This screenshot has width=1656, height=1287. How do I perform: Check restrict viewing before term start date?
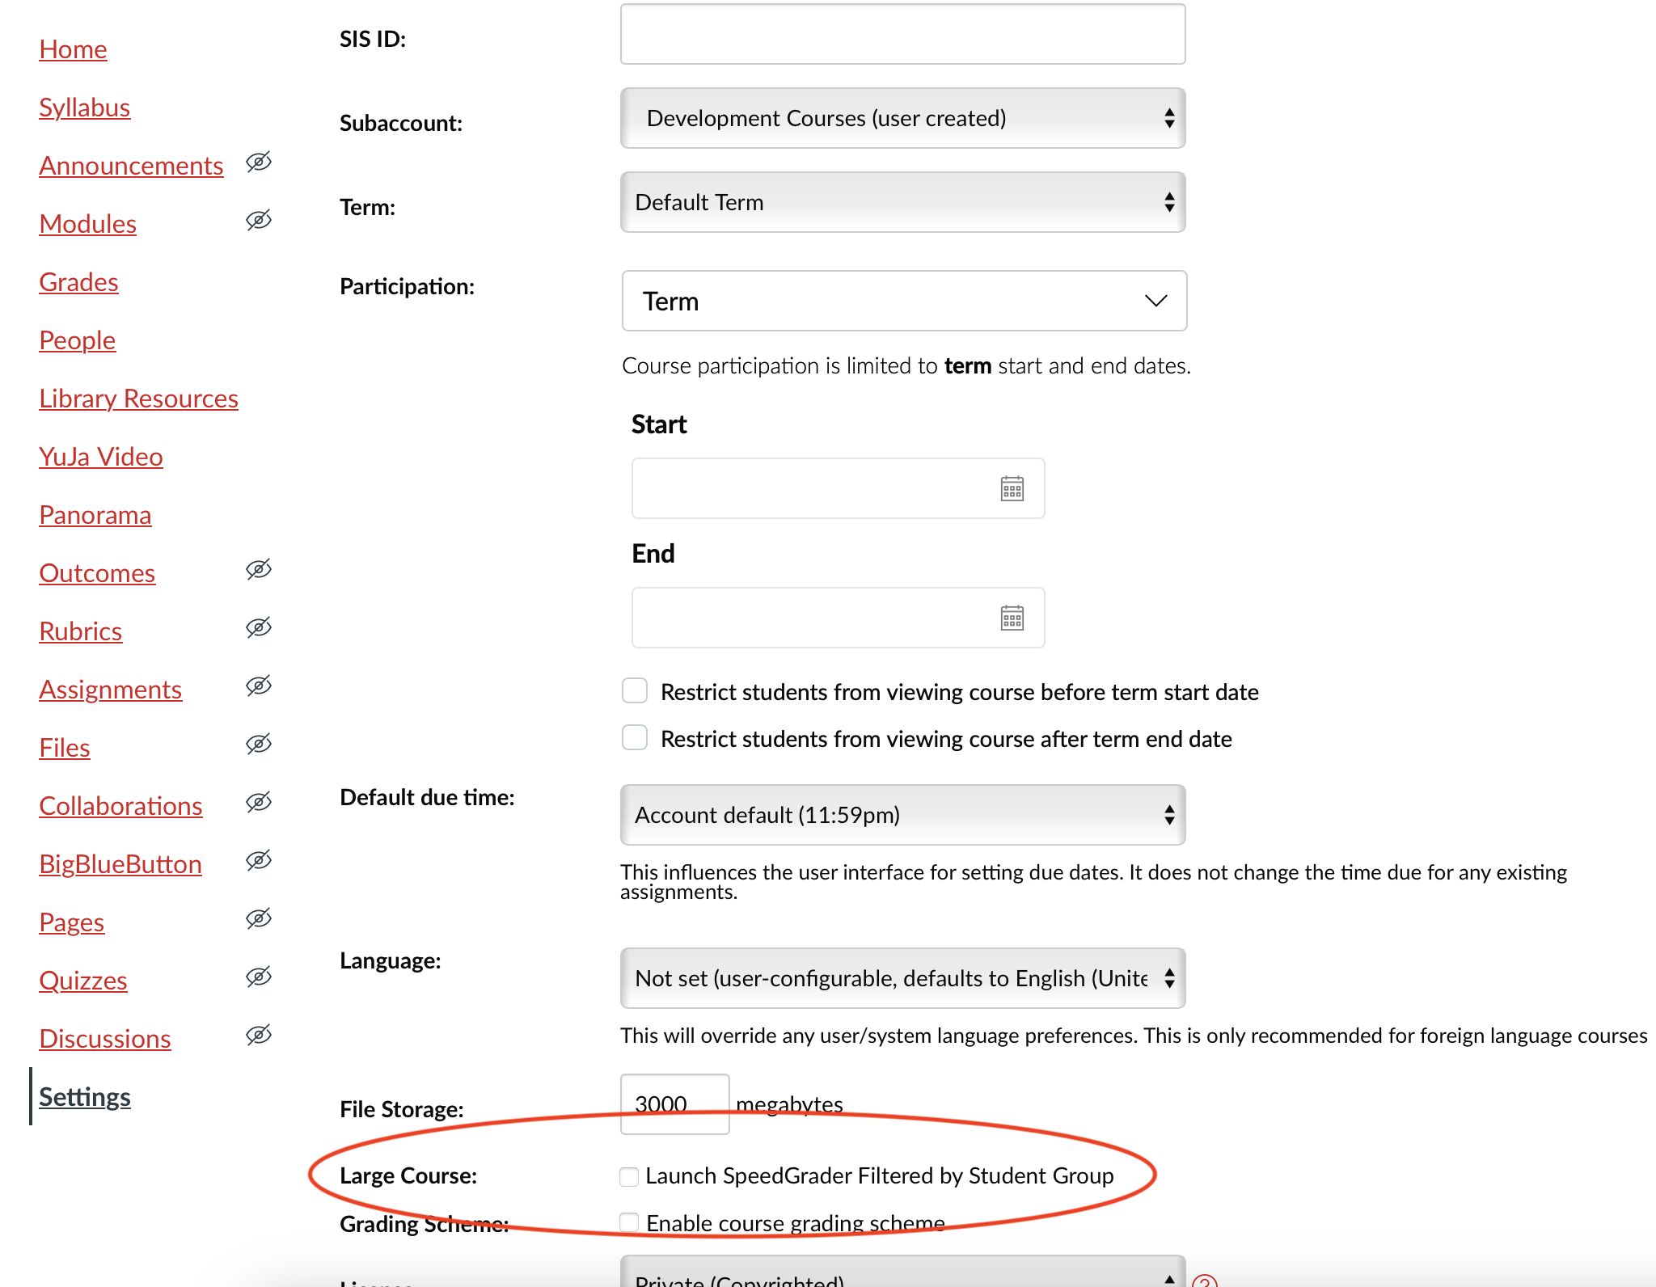pos(634,690)
